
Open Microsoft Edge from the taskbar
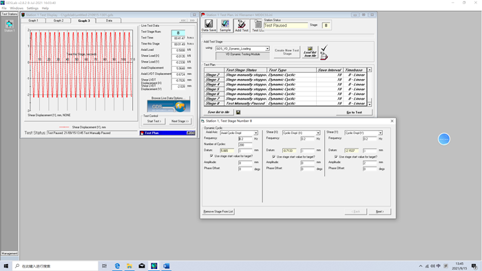(117, 265)
